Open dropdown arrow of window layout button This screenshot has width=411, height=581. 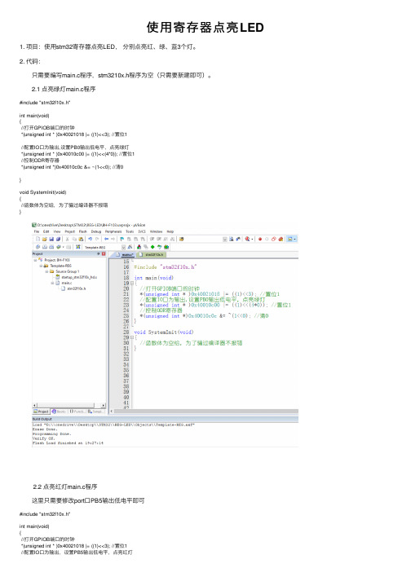pyautogui.click(x=294, y=240)
